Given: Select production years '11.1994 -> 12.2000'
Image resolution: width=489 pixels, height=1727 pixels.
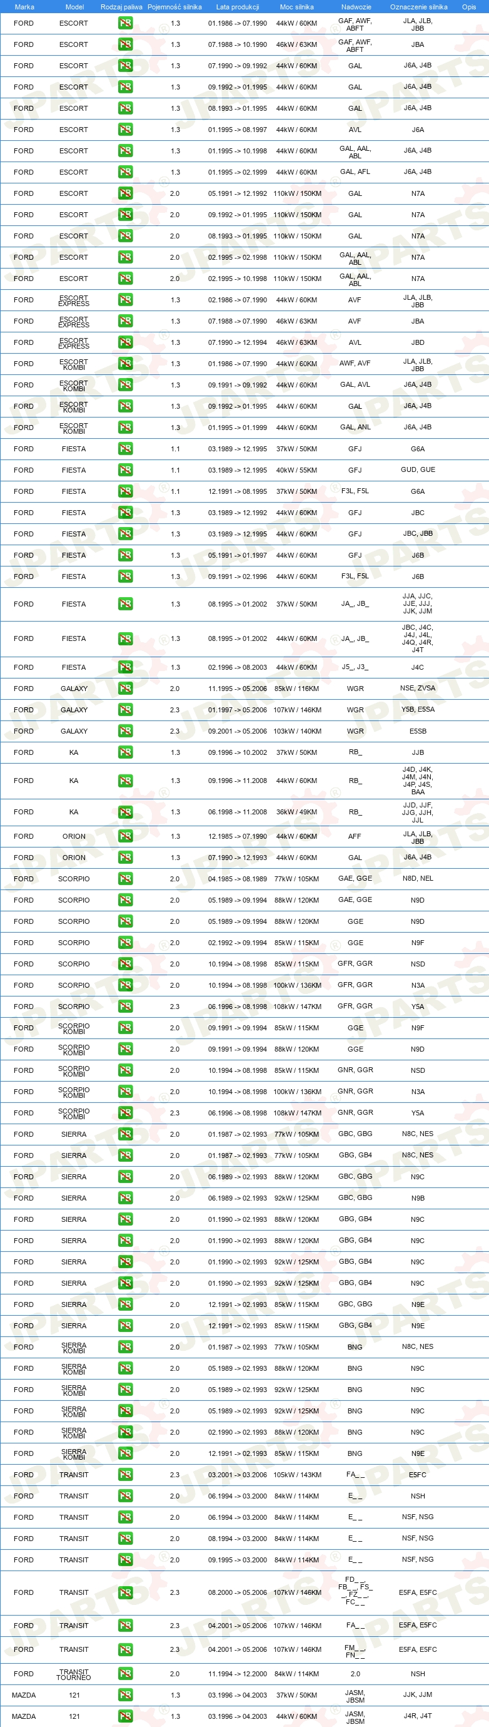Looking at the screenshot, I should point(237,1674).
